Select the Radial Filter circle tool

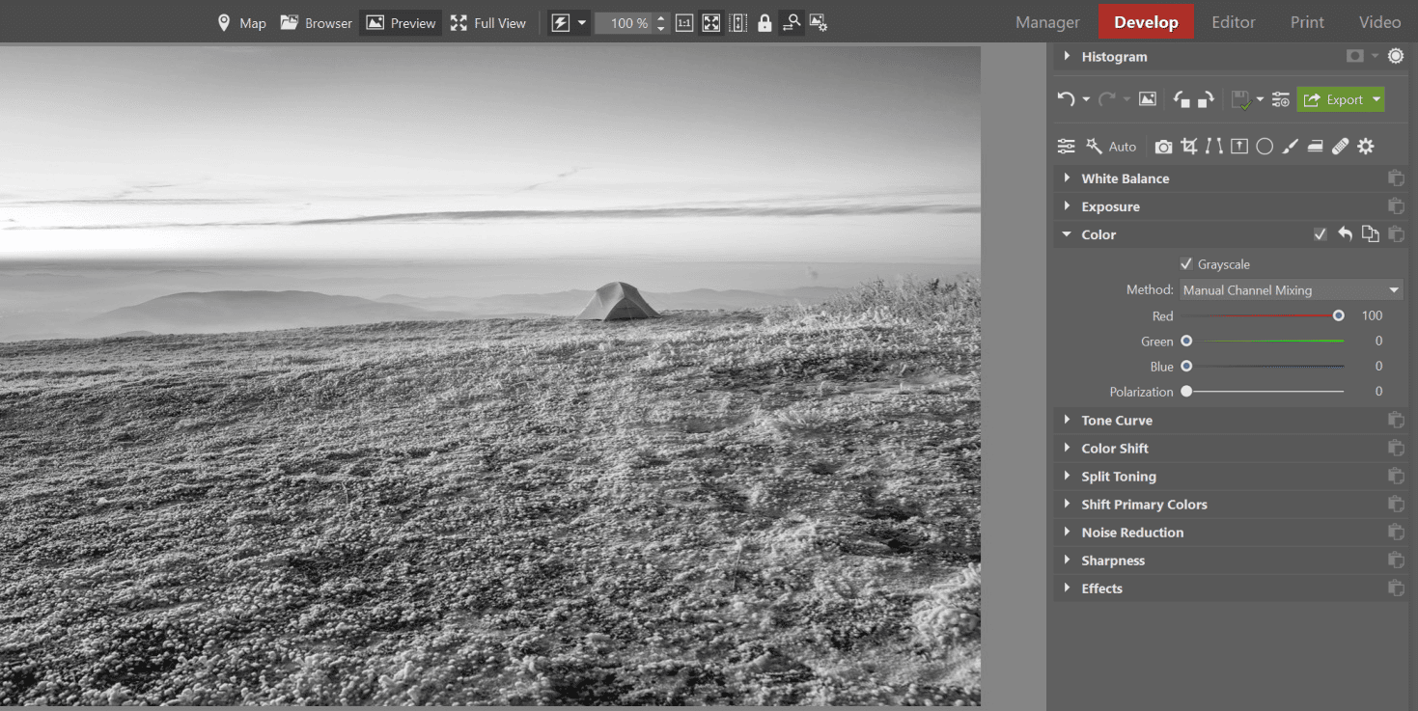point(1265,147)
